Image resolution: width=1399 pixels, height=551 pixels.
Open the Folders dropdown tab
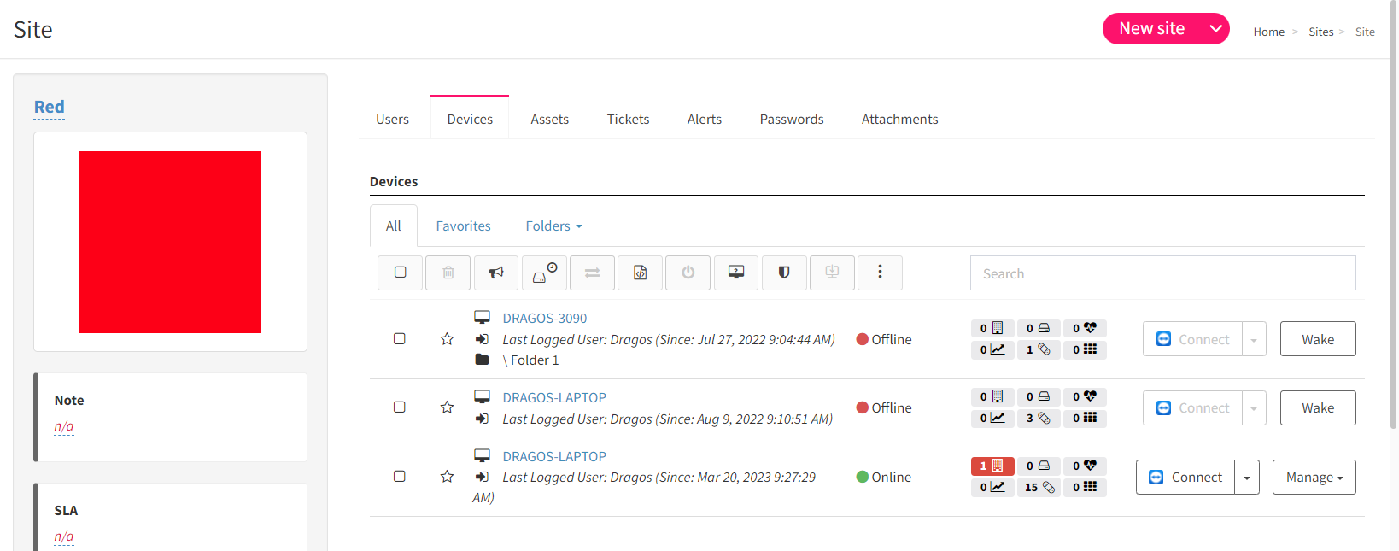553,226
